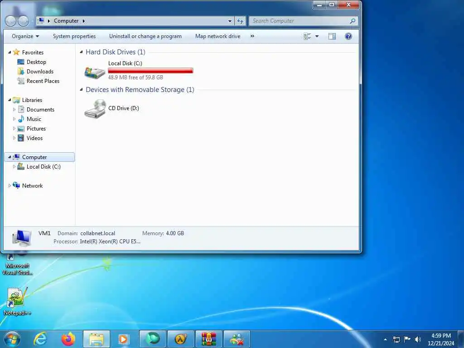Viewport: 464px width, 348px height.
Task: Collapse the Computer tree node
Action: tap(10, 157)
